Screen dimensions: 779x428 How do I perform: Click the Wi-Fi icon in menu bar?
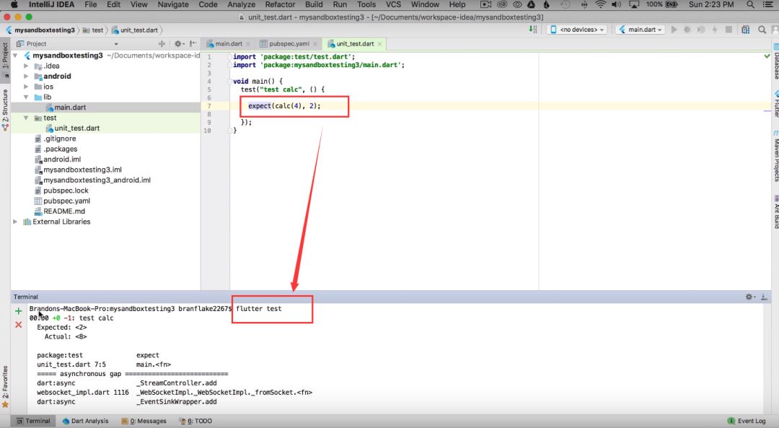click(x=601, y=4)
